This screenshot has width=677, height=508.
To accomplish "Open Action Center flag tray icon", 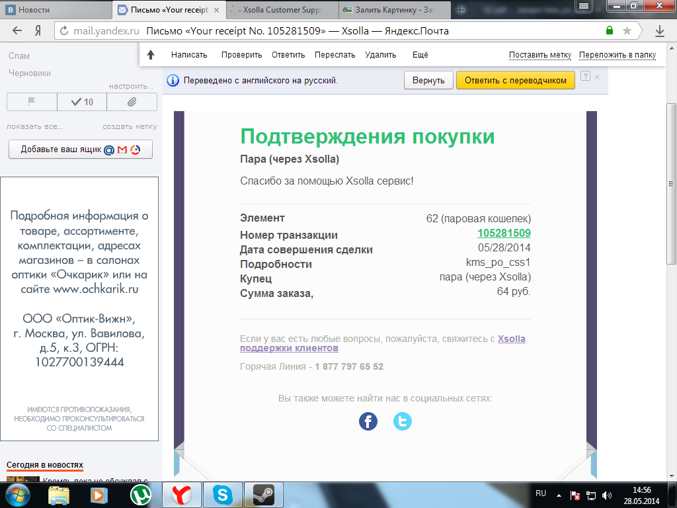I will pos(575,495).
